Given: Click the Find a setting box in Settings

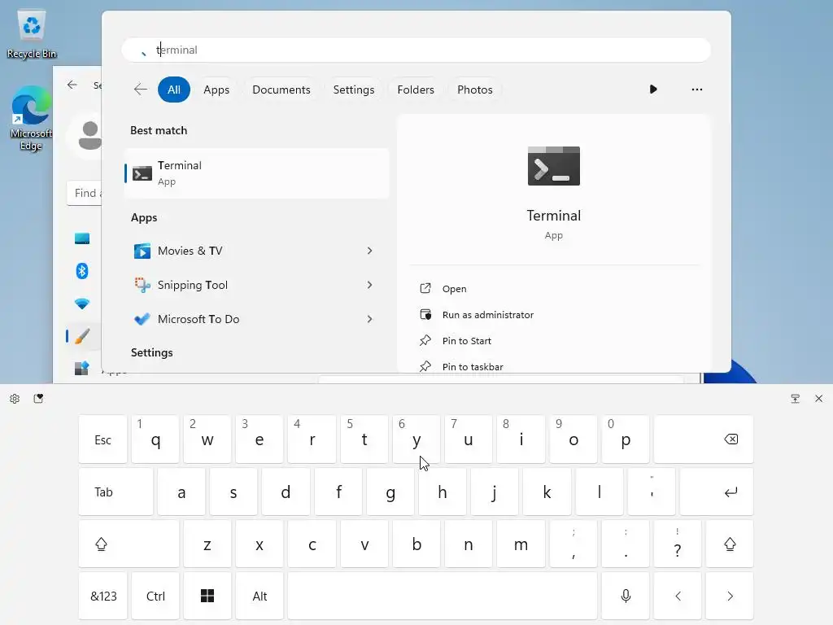Looking at the screenshot, I should tap(85, 193).
